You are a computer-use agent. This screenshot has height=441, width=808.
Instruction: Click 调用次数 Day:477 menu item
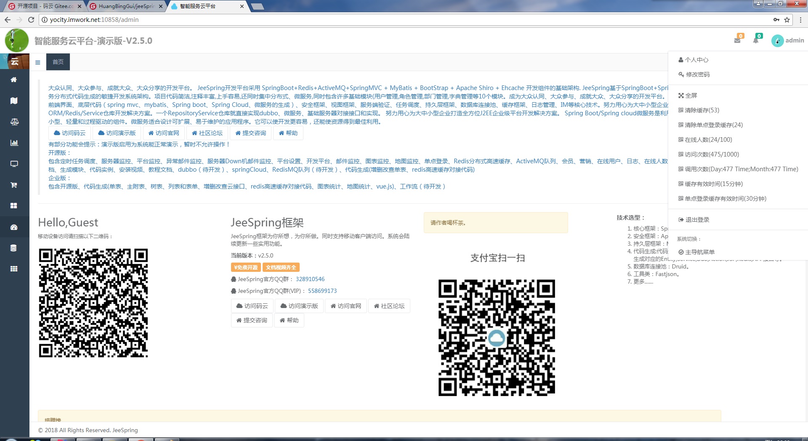pos(738,169)
